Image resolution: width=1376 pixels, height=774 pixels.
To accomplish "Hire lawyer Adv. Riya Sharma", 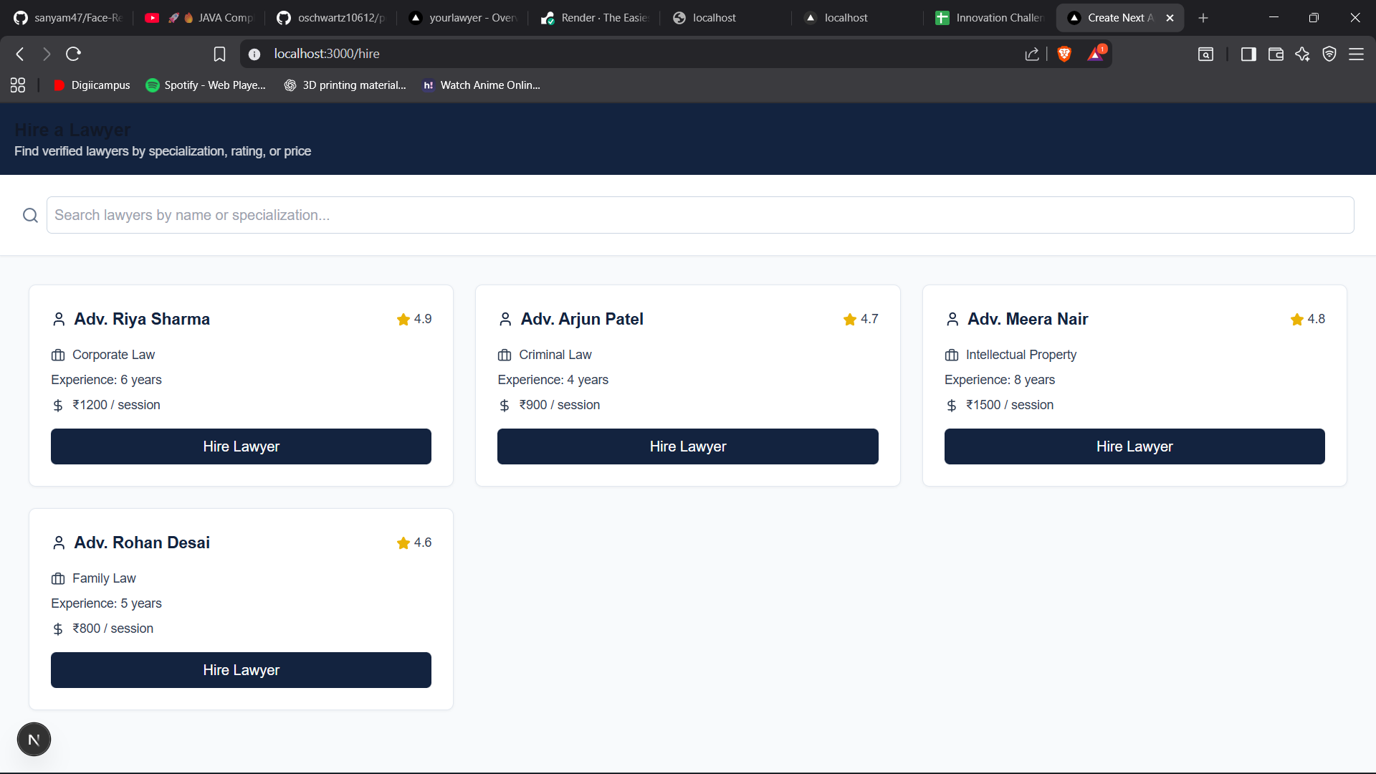I will coord(241,446).
